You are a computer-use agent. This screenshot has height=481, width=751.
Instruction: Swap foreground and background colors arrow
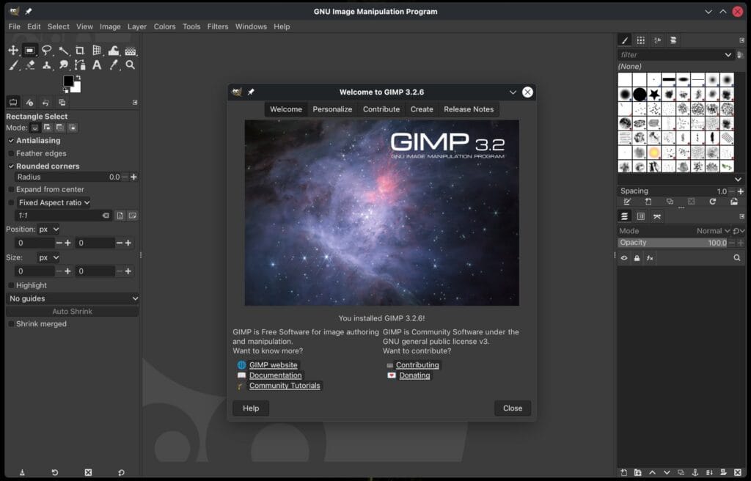(x=78, y=78)
